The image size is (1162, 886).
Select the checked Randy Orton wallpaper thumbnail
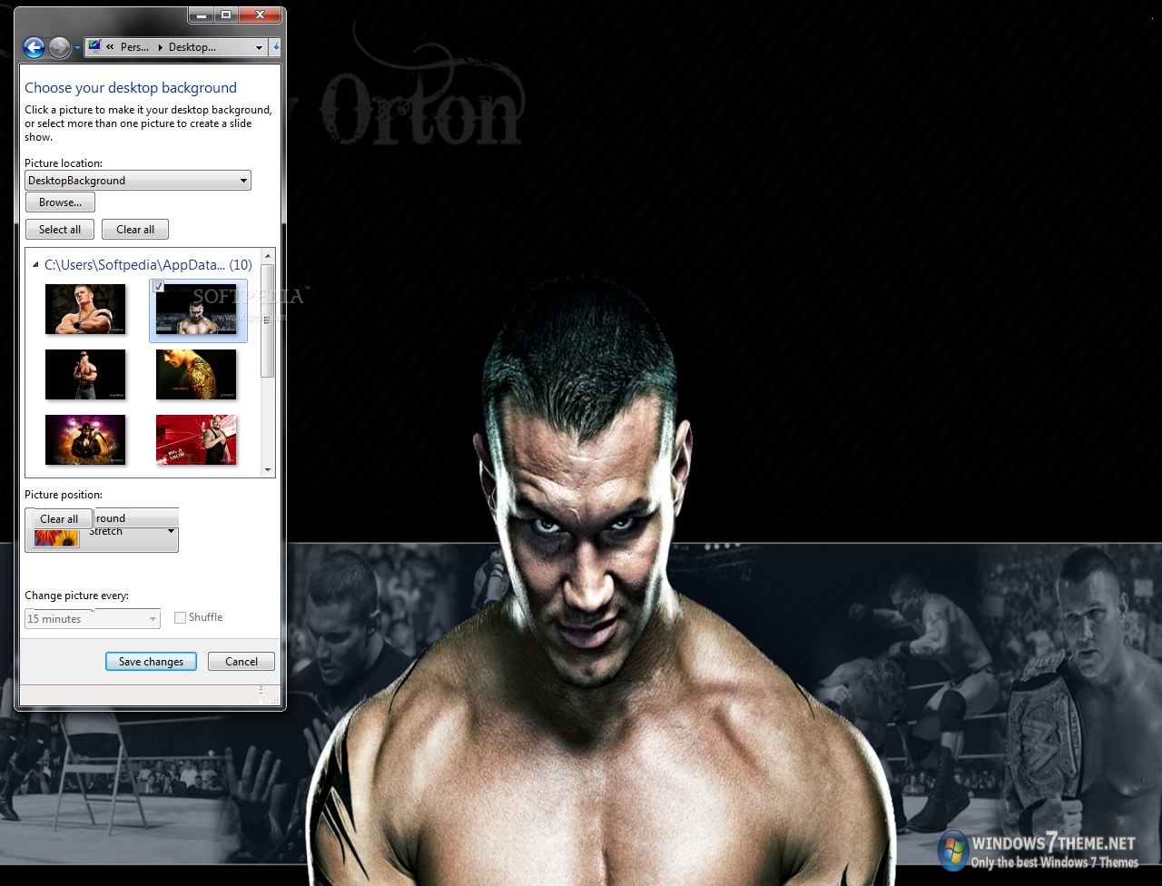click(197, 310)
